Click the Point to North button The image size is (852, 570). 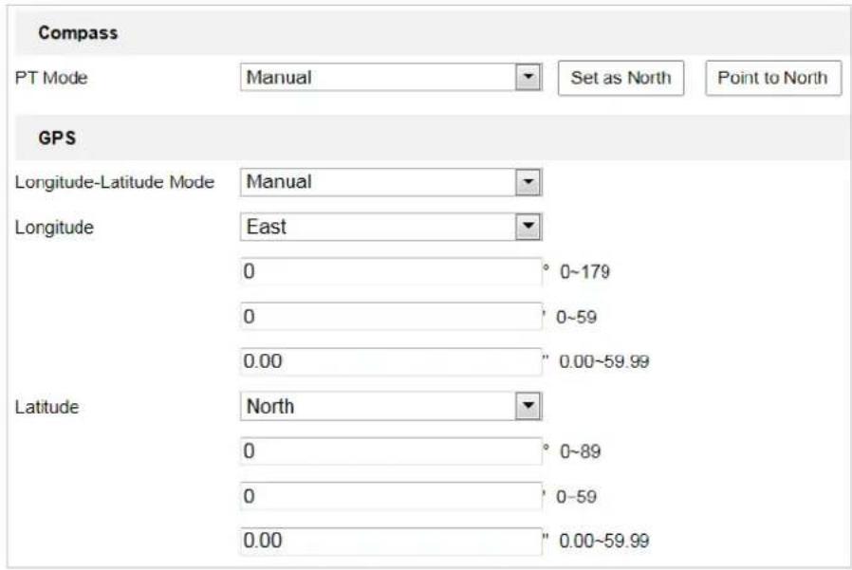772,78
